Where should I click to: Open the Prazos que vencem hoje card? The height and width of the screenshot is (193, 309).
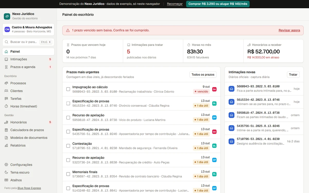[x=93, y=51]
